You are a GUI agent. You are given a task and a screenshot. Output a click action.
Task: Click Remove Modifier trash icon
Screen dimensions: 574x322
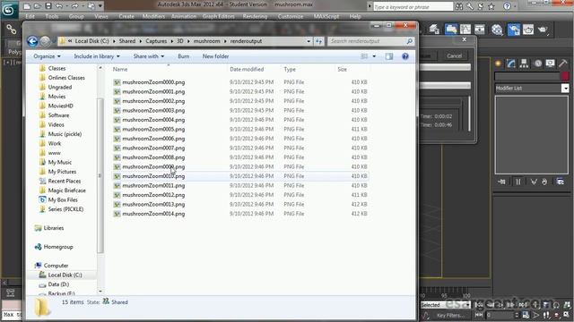(x=544, y=182)
